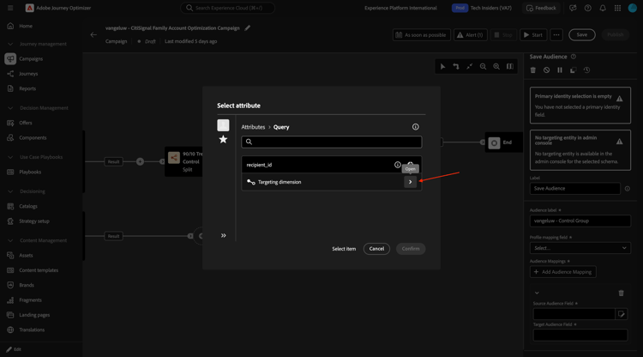Click the Start button
Screen dimensions: 643x357
[x=533, y=35]
